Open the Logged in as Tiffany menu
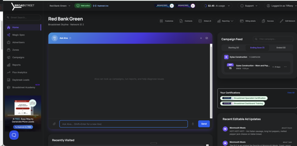Image resolution: width=297 pixels, height=146 pixels. pyautogui.click(x=281, y=6)
